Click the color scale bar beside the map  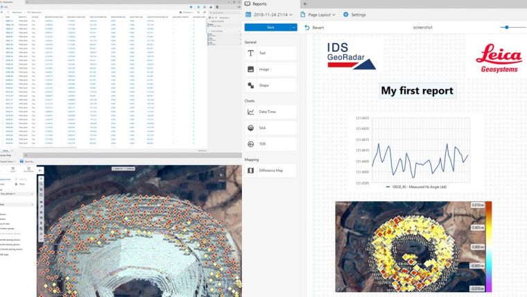(x=489, y=246)
